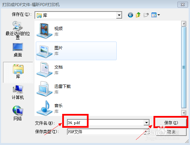Image resolution: width=190 pixels, height=145 pixels.
Task: Expand the 文件名 dropdown arrow
Action: point(146,123)
